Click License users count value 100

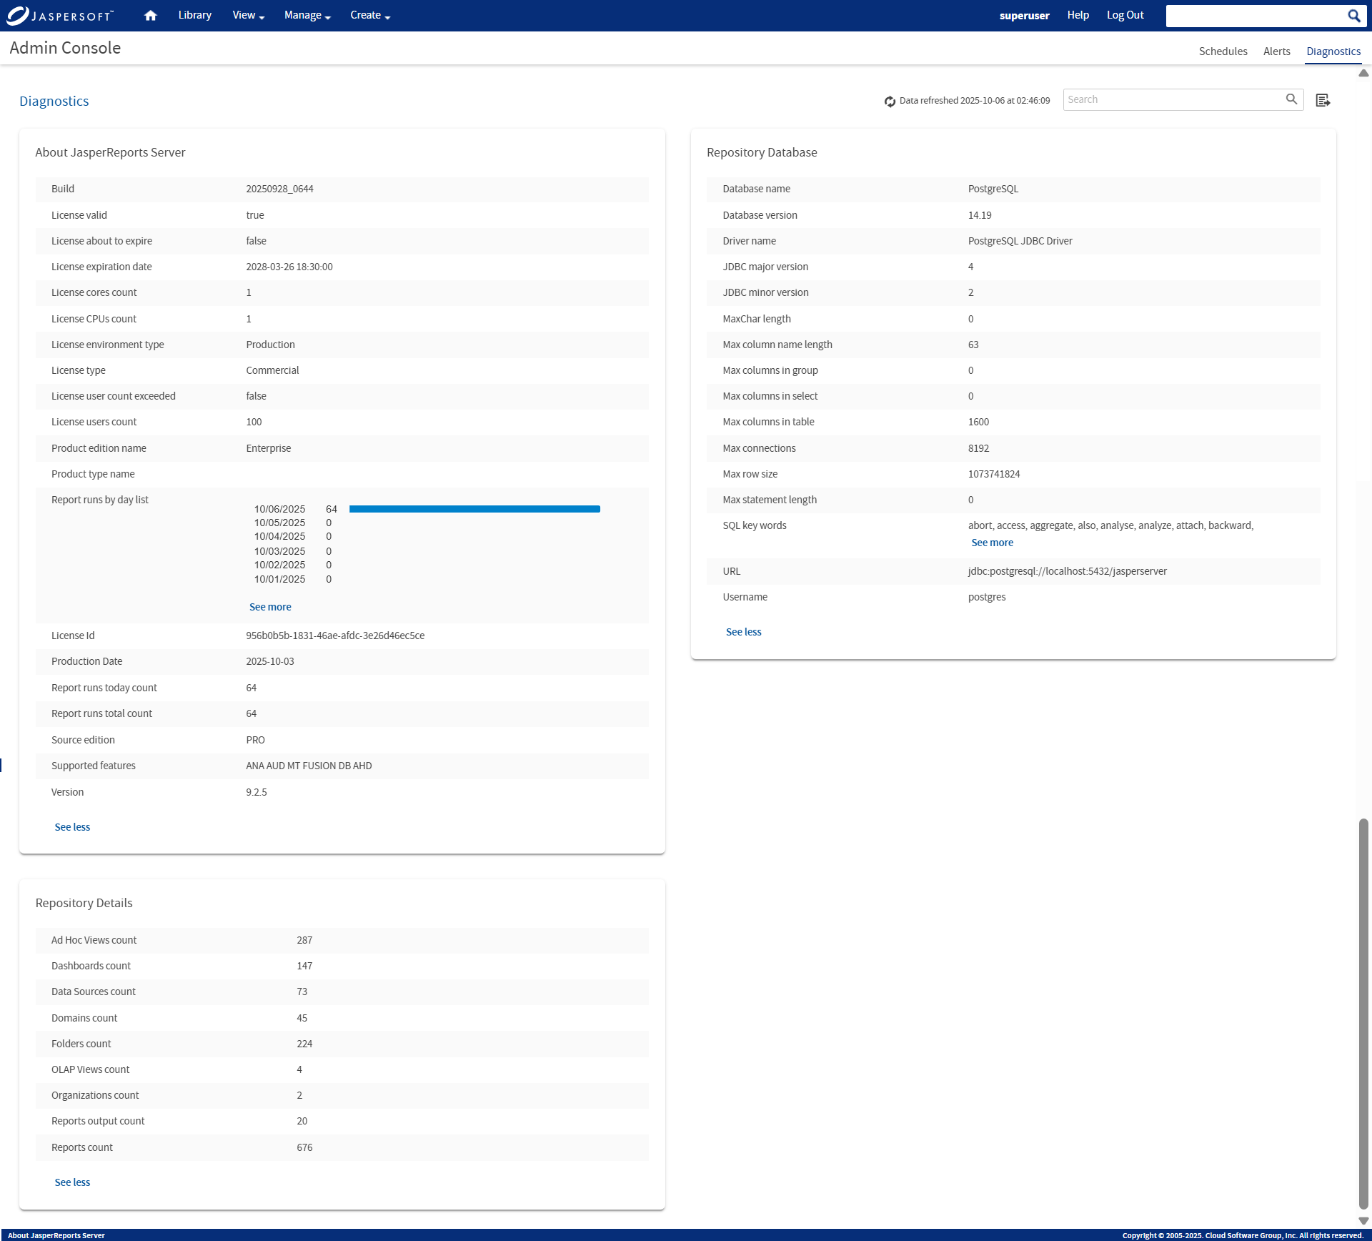[254, 422]
